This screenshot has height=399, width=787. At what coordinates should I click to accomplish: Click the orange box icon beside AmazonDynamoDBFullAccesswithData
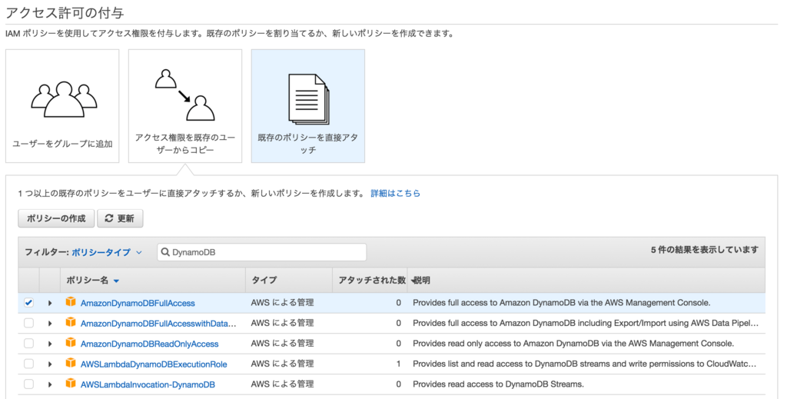71,323
